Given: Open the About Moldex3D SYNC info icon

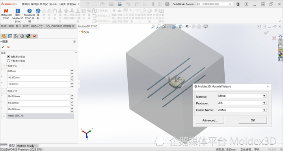Looking at the screenshot, I should click(x=18, y=11).
